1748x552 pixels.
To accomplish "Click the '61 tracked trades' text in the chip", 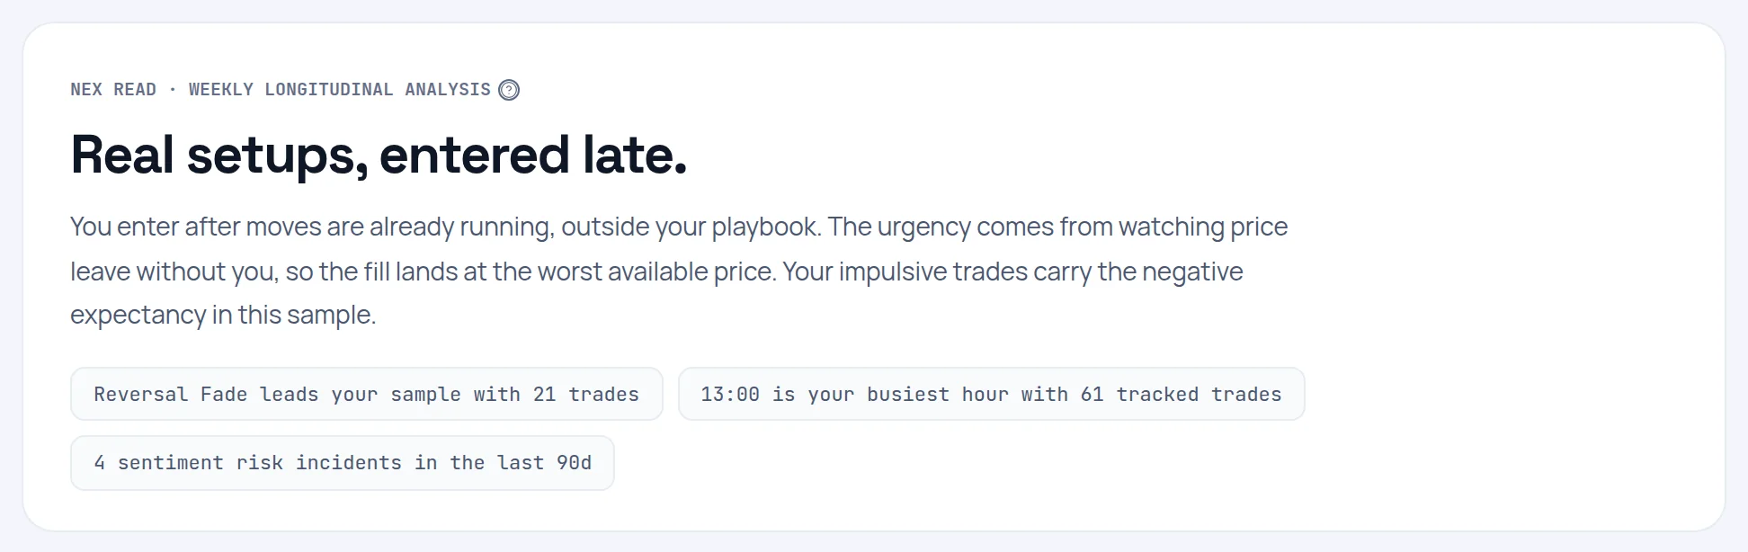I will click(1181, 395).
